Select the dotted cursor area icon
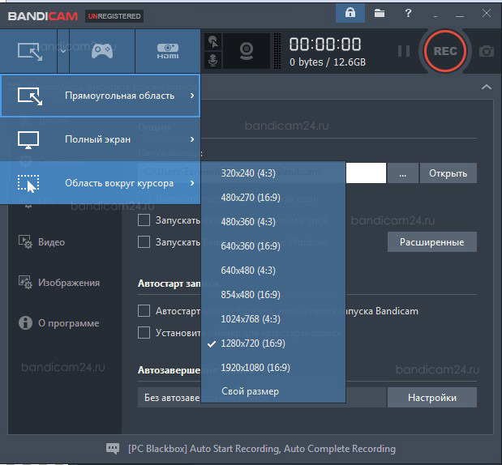This screenshot has width=502, height=465. 28,184
